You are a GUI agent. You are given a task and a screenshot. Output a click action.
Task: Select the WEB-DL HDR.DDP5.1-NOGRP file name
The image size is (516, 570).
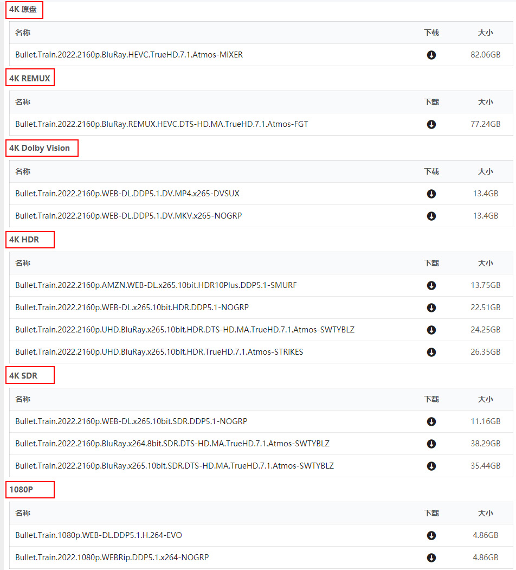[x=132, y=307]
